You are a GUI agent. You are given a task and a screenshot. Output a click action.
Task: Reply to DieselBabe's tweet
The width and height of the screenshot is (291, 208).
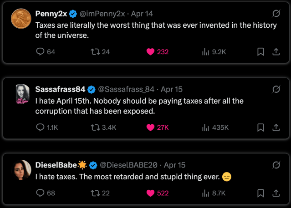point(40,193)
